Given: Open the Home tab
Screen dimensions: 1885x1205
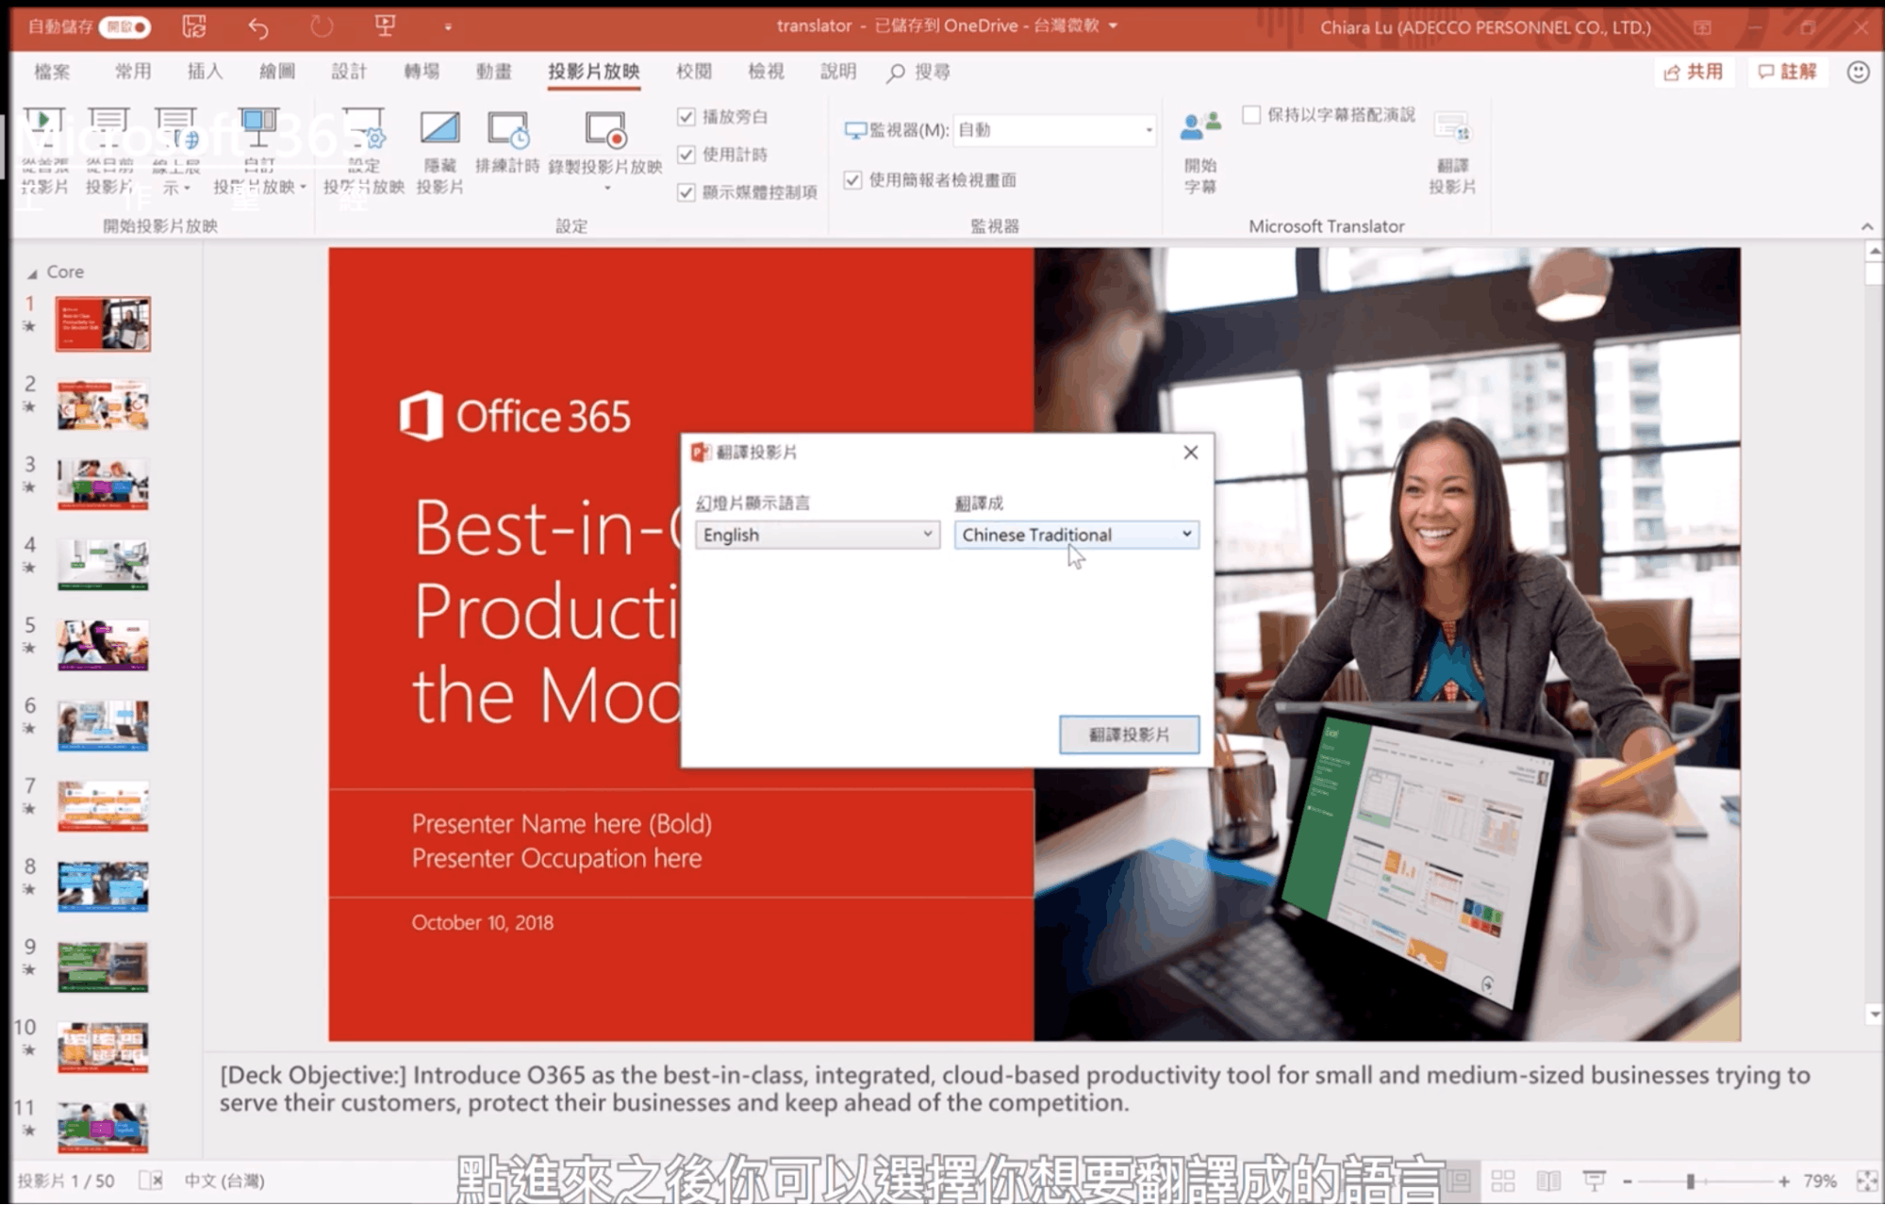Looking at the screenshot, I should 133,72.
